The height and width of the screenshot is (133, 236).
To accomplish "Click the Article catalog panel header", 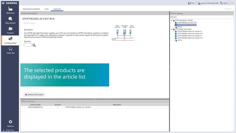I will click(202, 13).
